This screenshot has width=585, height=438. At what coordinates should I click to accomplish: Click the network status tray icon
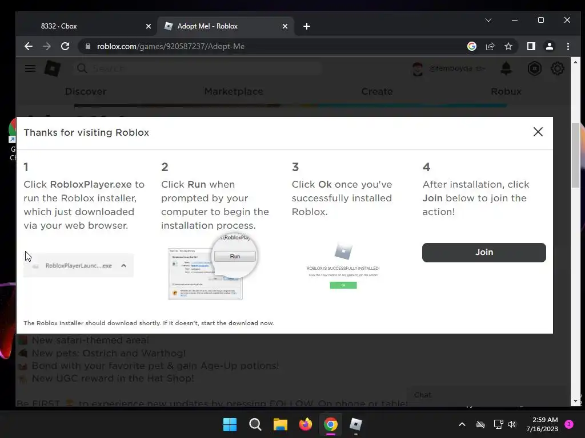pyautogui.click(x=498, y=424)
